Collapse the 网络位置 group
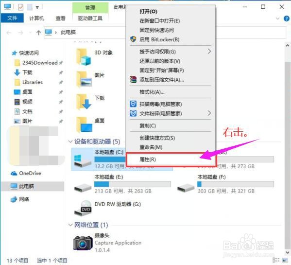Screen dimensions: 291x265 click(x=70, y=225)
